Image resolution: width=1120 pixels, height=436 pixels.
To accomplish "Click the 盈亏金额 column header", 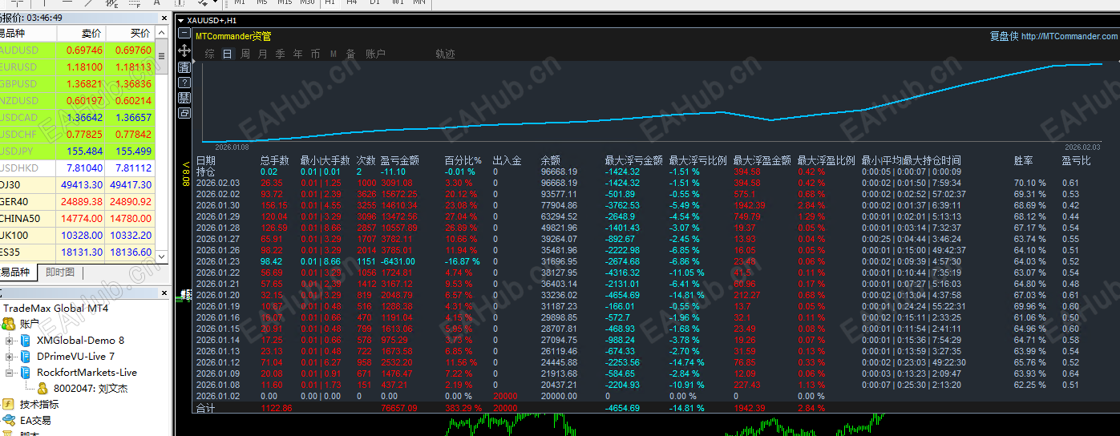I will click(x=399, y=161).
